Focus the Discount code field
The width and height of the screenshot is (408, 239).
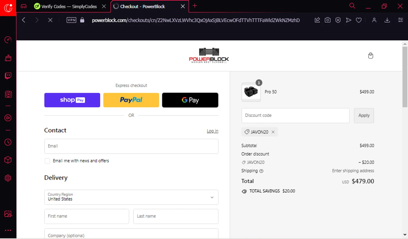coord(295,116)
